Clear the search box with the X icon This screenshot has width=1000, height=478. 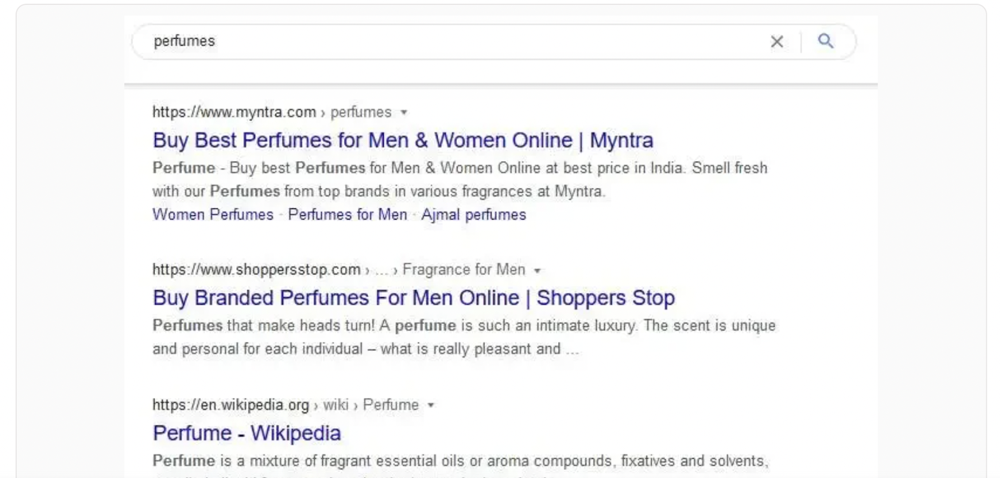point(777,42)
